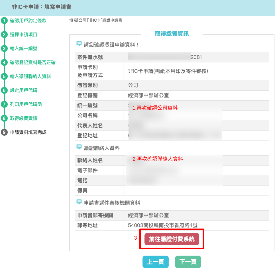275x271 pixels.
Task: Click the 統一編號 label cell
Action: pyautogui.click(x=99, y=105)
